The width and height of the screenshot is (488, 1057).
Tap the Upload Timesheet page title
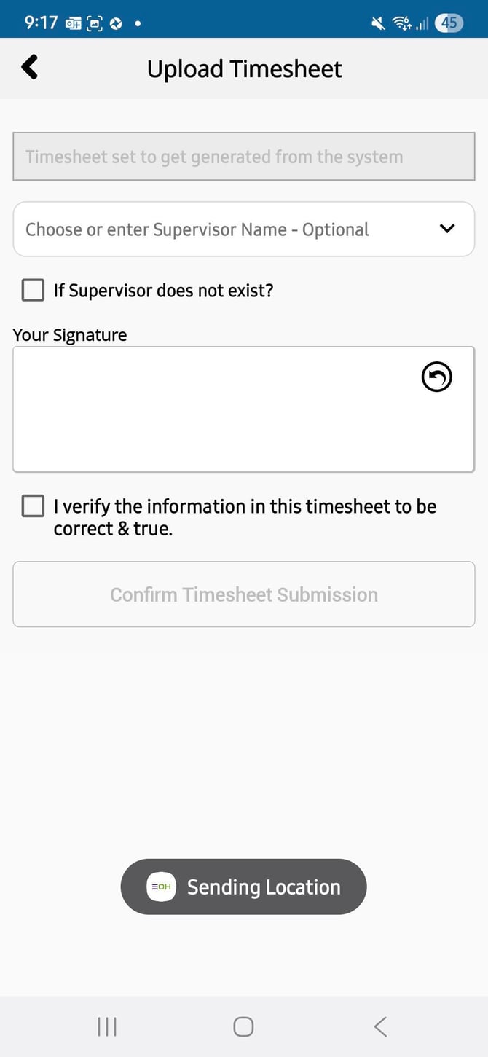click(244, 69)
